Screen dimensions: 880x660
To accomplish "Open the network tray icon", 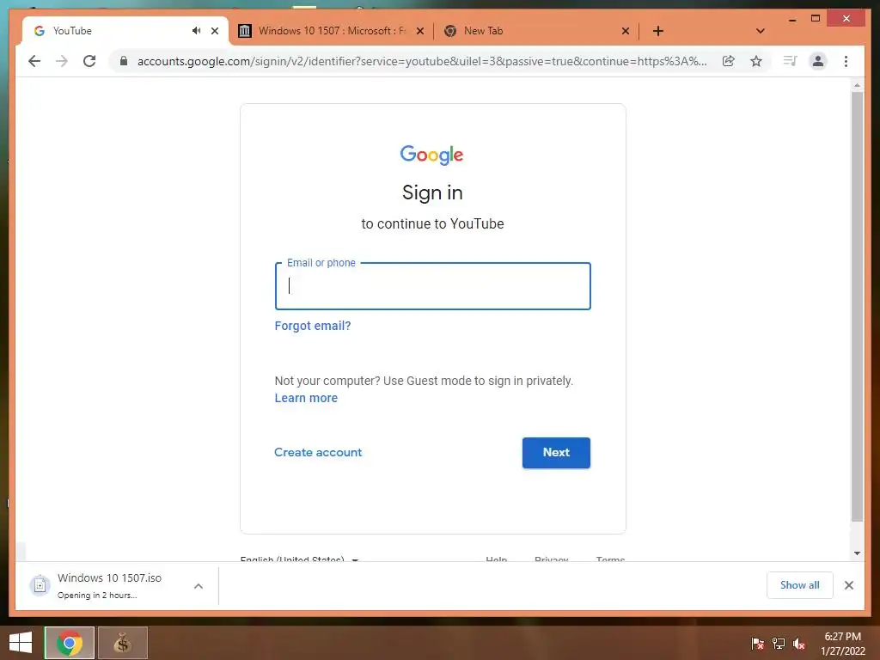I will (779, 644).
